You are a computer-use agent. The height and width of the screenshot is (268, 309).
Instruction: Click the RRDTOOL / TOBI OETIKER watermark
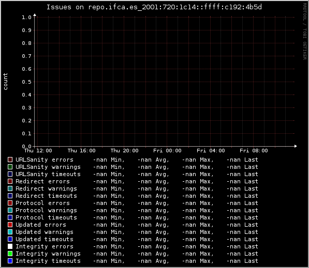[x=305, y=31]
